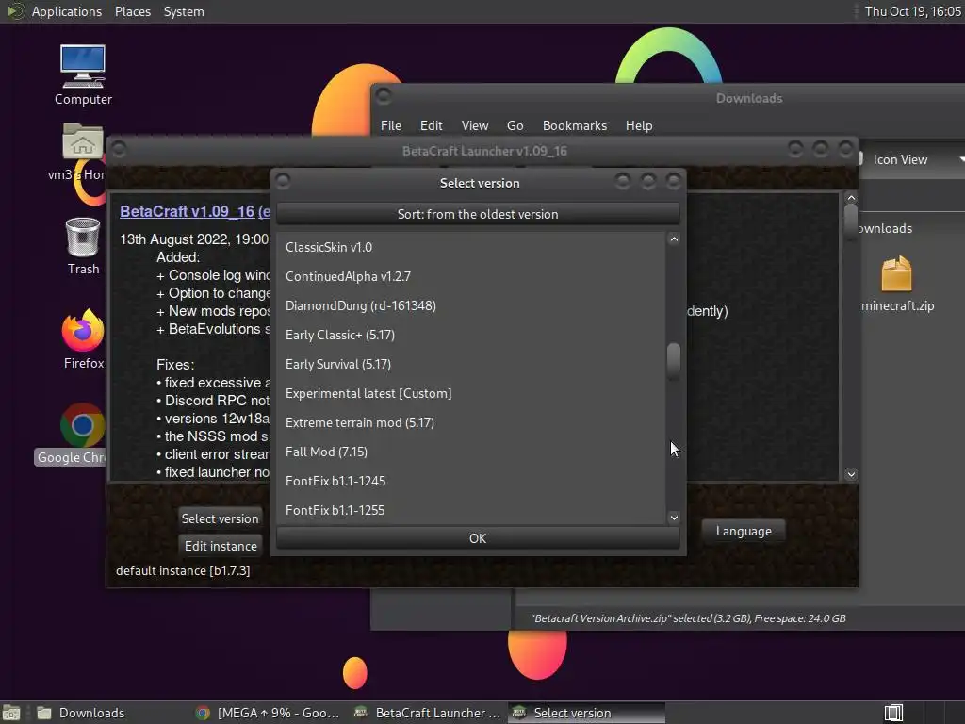The height and width of the screenshot is (724, 965).
Task: Open Bookmarks menu in Downloads window
Action: 574,125
